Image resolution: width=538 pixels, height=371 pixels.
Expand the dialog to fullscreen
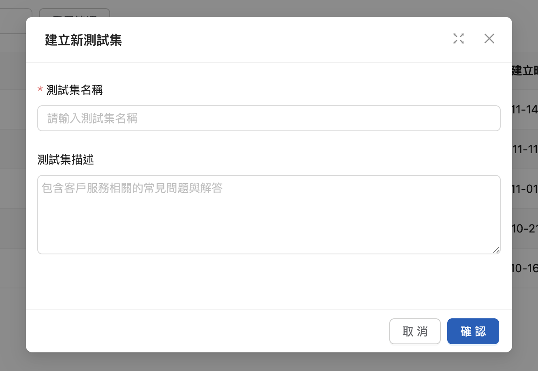(x=458, y=38)
